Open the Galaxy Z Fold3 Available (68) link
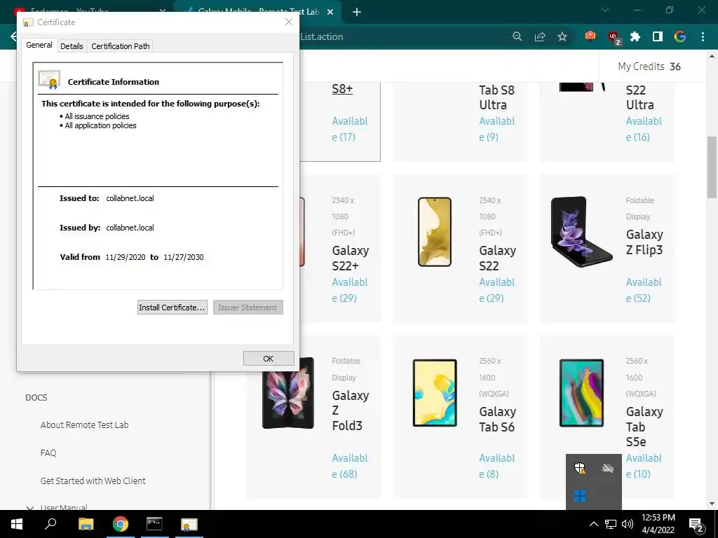The image size is (718, 538). (x=351, y=466)
